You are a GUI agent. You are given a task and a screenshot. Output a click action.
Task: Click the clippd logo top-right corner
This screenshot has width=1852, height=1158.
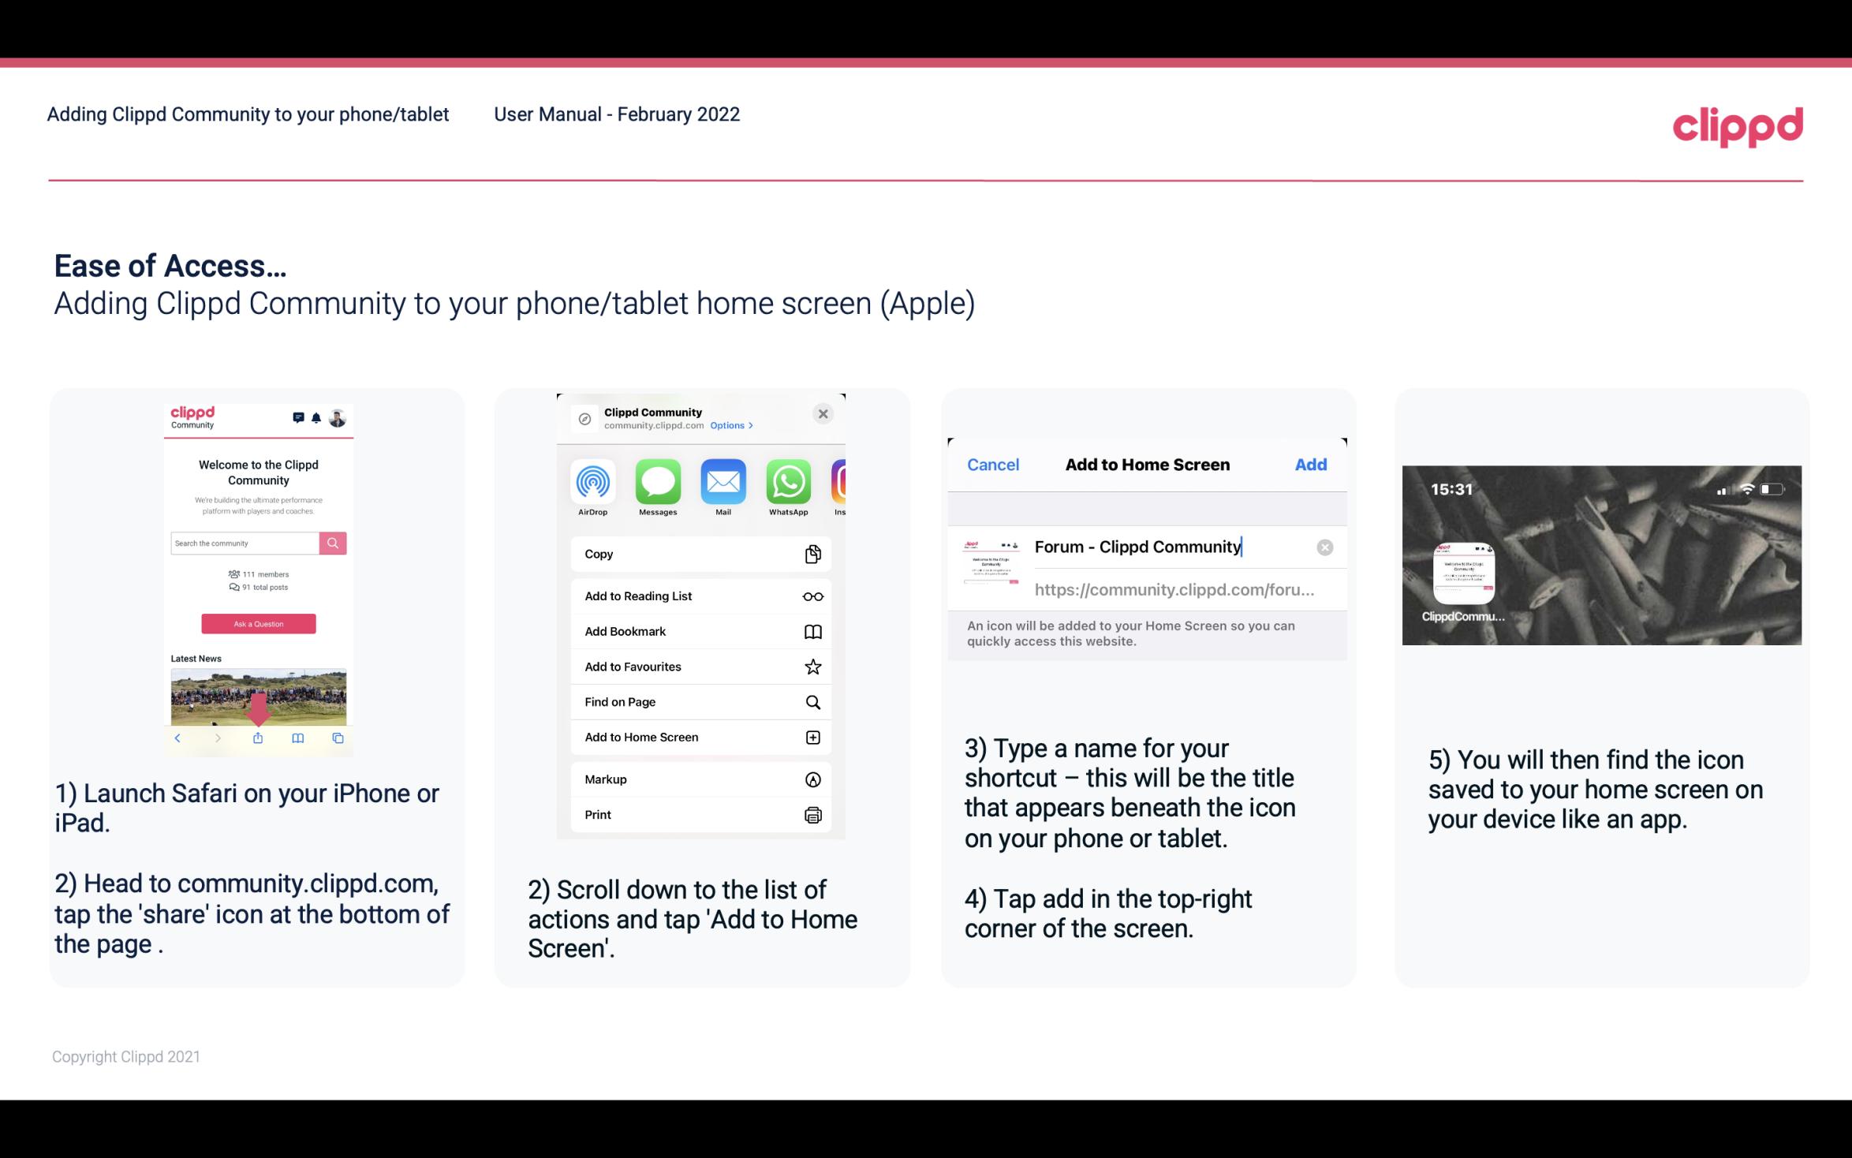pyautogui.click(x=1738, y=124)
